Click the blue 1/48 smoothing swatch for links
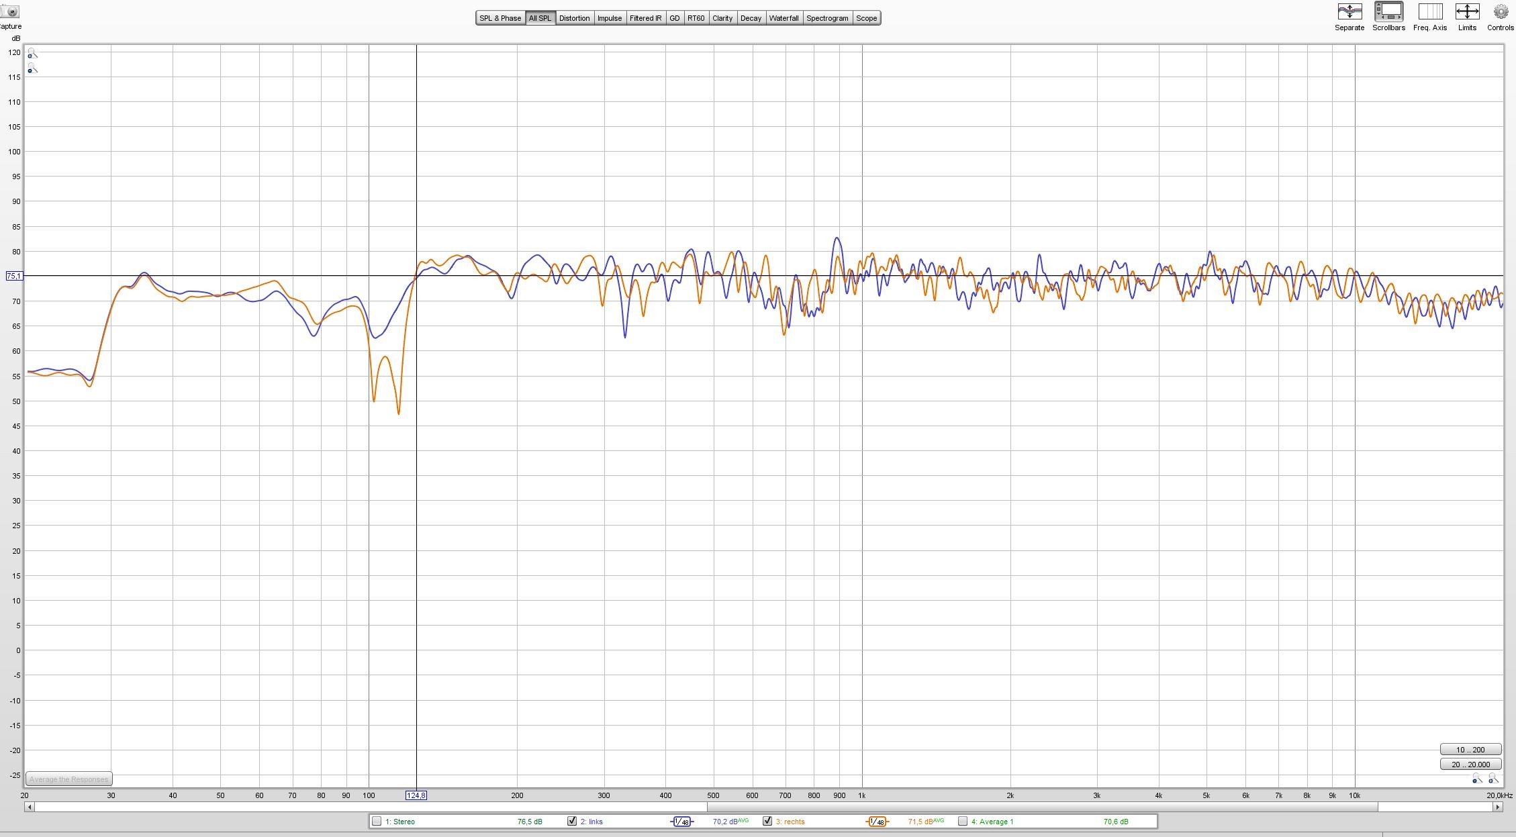 pos(682,822)
